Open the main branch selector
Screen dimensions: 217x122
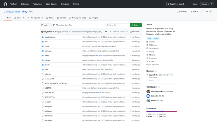pos(46,25)
